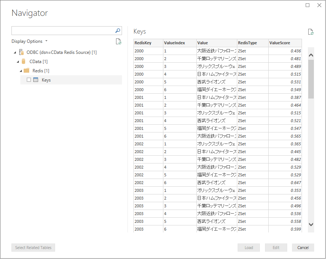
Task: Click the CData database cylinder icon
Action: pos(24,61)
